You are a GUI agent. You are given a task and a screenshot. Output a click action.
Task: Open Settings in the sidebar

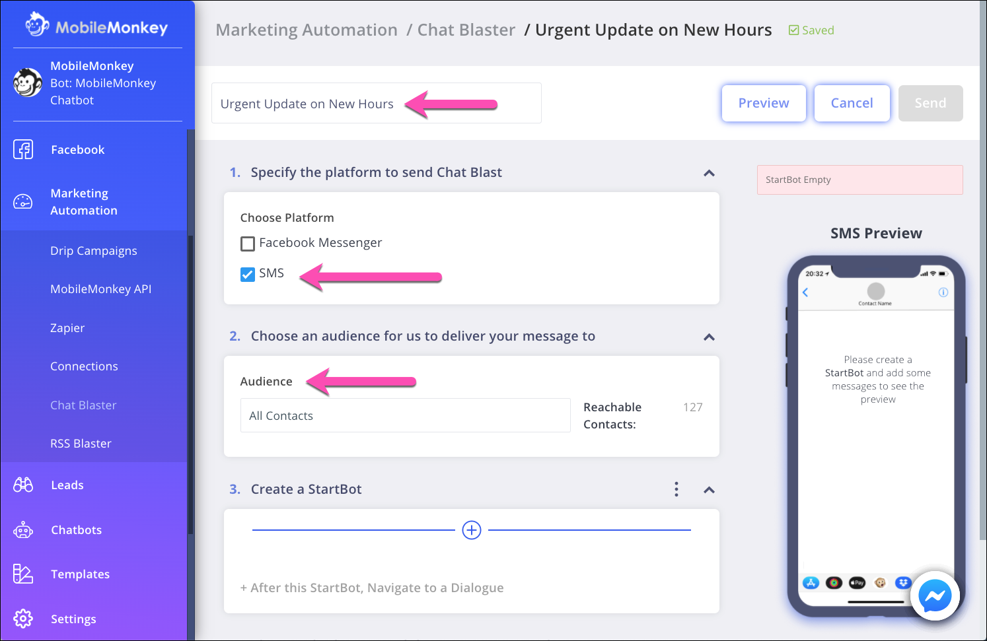73,619
